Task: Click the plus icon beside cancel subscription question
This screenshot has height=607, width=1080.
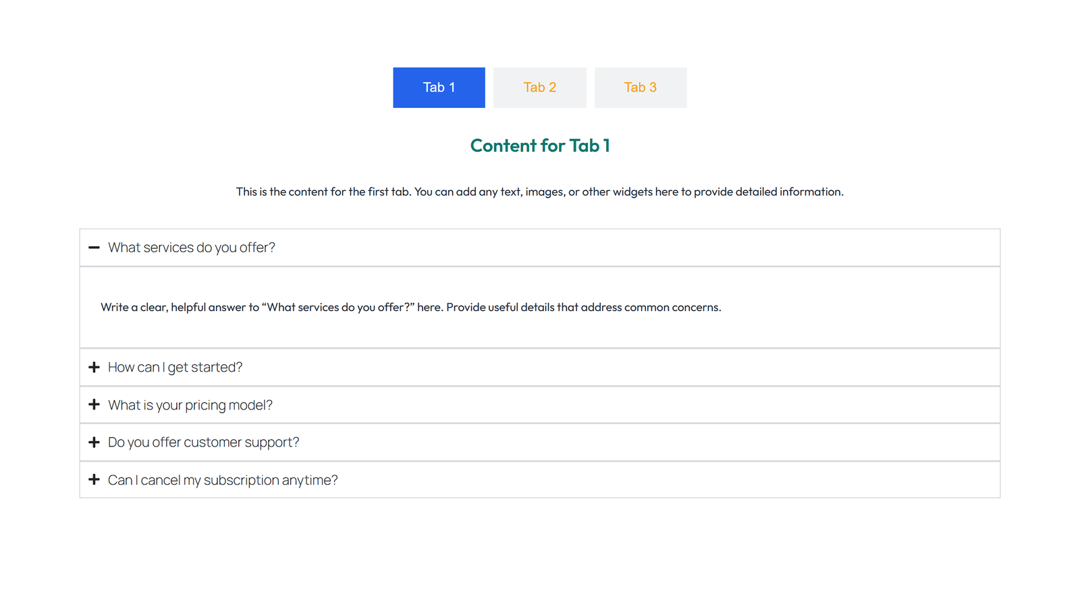Action: coord(94,480)
